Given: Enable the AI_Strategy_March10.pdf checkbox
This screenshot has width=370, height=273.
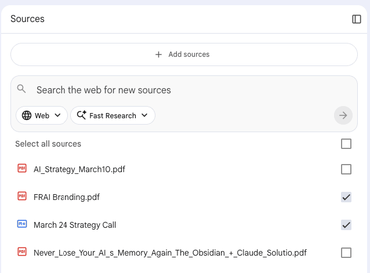Looking at the screenshot, I should coord(346,169).
